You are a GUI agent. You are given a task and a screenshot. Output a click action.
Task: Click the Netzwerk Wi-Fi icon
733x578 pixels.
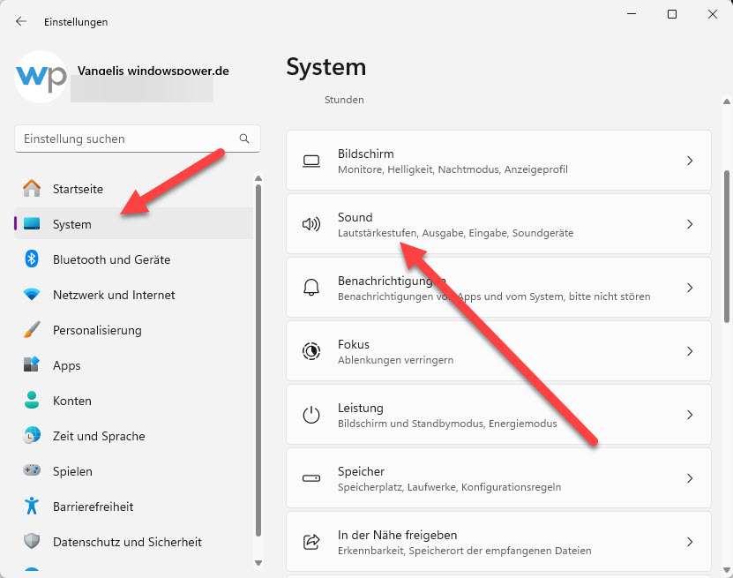coord(32,295)
